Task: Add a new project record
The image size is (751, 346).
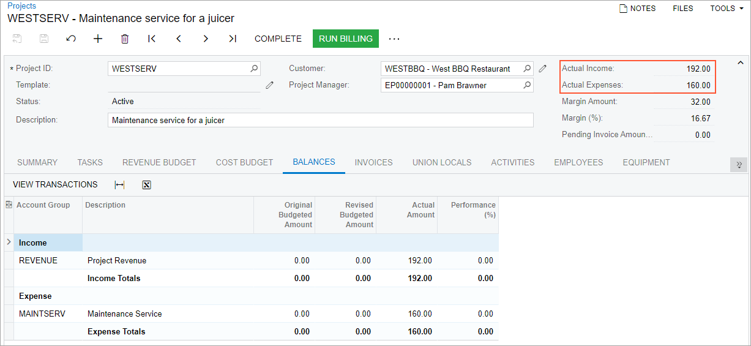Action: tap(98, 39)
